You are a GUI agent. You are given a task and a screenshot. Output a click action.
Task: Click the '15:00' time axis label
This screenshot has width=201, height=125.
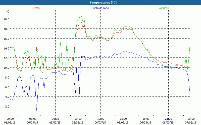(123, 119)
